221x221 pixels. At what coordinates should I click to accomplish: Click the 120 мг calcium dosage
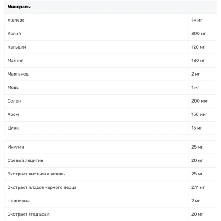pyautogui.click(x=198, y=47)
